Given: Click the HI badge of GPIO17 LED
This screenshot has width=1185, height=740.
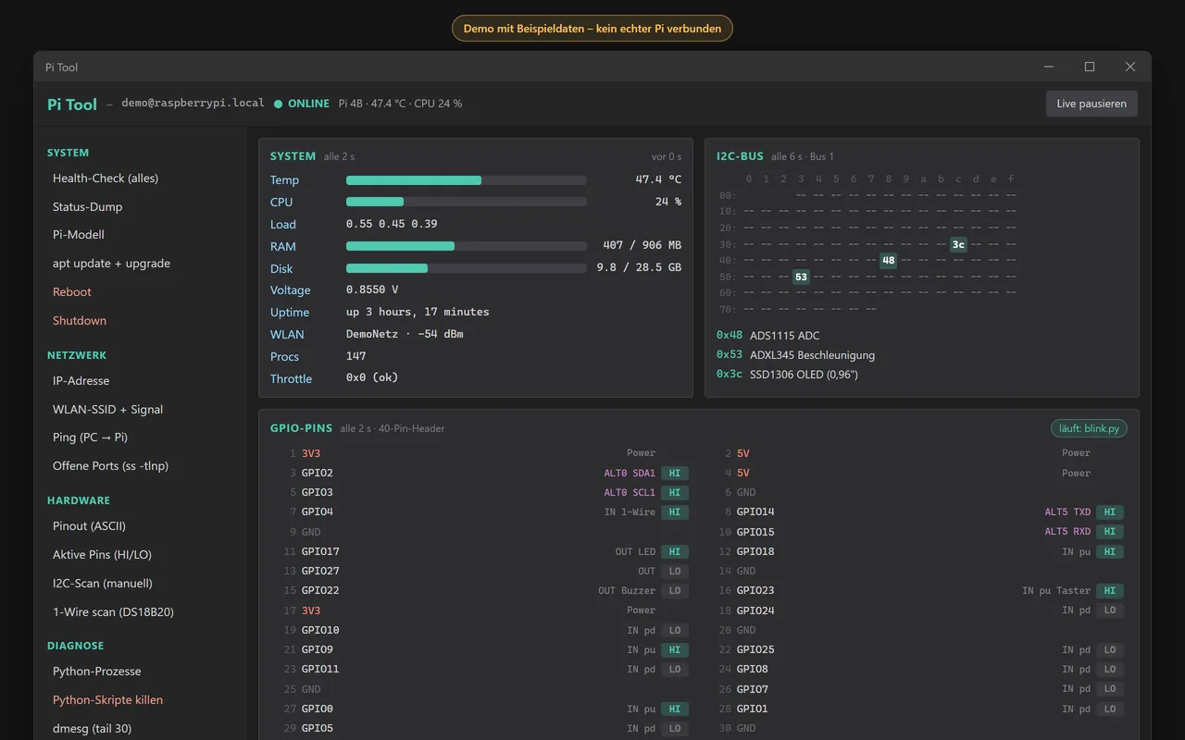Looking at the screenshot, I should click(x=675, y=552).
